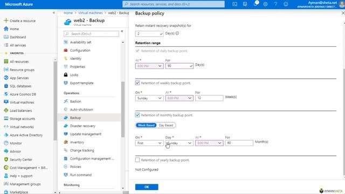Collapse the web2 resource menu chevron
This screenshot has width=345, height=194.
click(x=122, y=31)
